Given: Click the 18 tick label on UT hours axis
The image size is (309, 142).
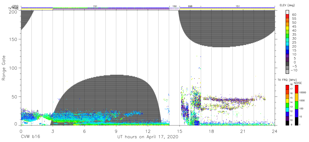Looking at the screenshot, I should click(211, 131).
